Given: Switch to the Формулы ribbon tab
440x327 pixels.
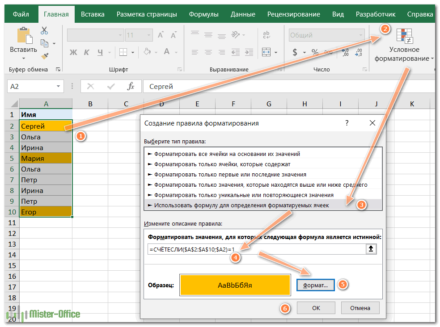Looking at the screenshot, I should [203, 14].
